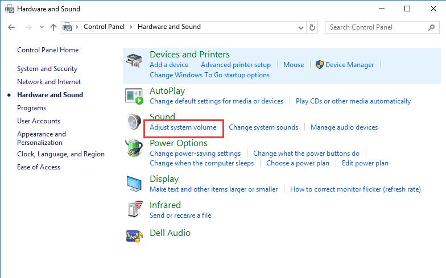
Task: Open Manage audio devices link
Action: [x=344, y=127]
